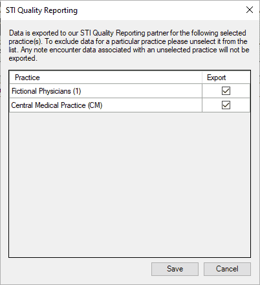Select the Central Medical Practice name cell
The image size is (260, 285).
pyautogui.click(x=105, y=105)
